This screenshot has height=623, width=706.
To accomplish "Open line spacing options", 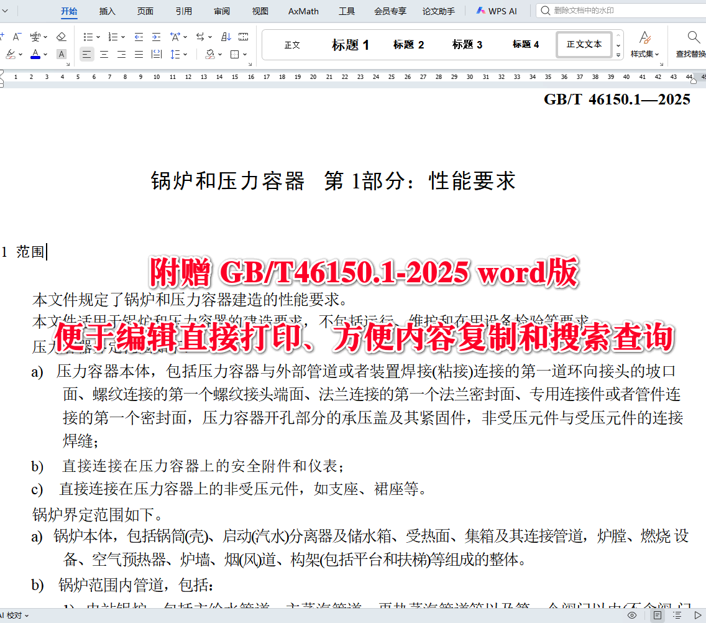I will 175,55.
